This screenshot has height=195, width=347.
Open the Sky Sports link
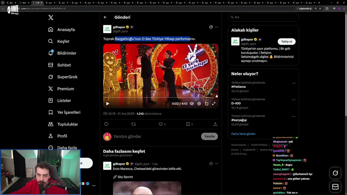[x=123, y=177]
